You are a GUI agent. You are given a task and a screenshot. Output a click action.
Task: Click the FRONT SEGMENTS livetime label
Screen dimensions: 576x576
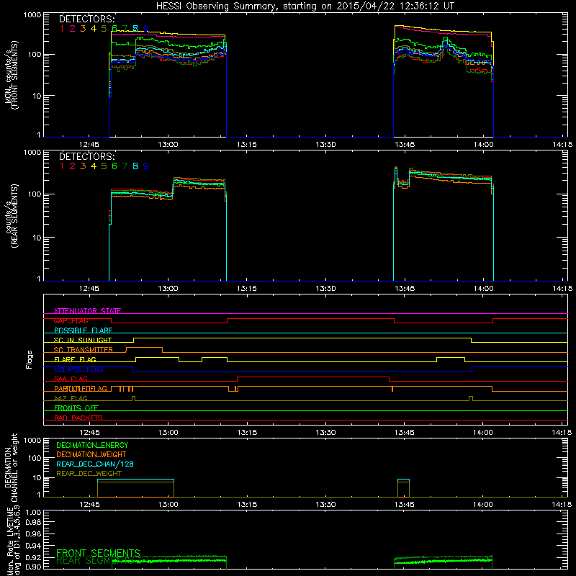98,553
